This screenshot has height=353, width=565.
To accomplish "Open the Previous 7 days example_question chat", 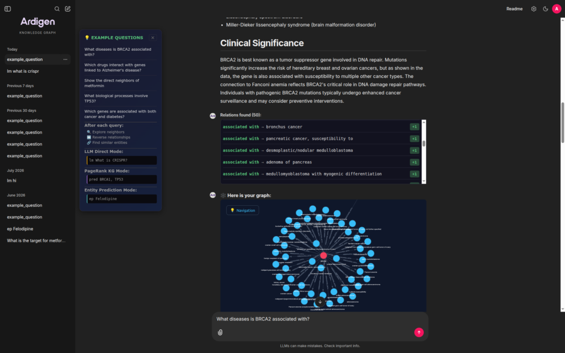I will (38, 96).
